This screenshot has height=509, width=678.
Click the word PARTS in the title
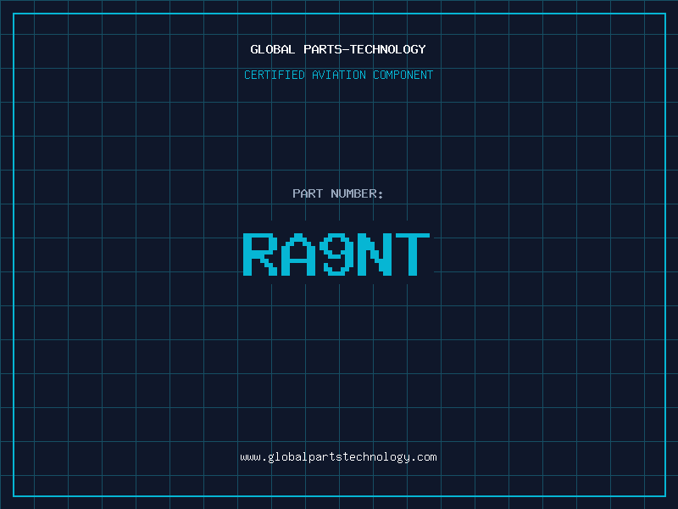[321, 49]
